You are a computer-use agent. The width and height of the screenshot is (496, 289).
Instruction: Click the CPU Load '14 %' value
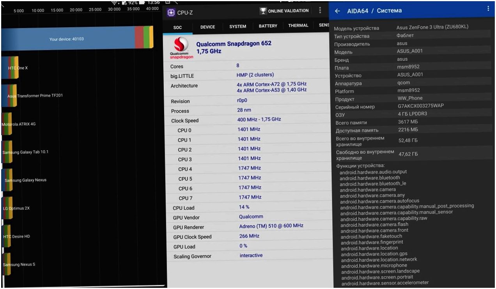coord(244,207)
